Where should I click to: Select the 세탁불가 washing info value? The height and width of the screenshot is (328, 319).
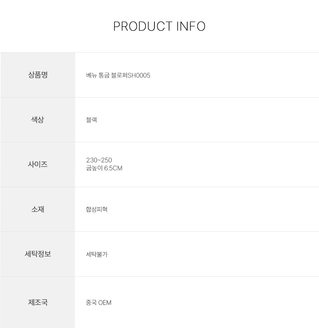[97, 254]
